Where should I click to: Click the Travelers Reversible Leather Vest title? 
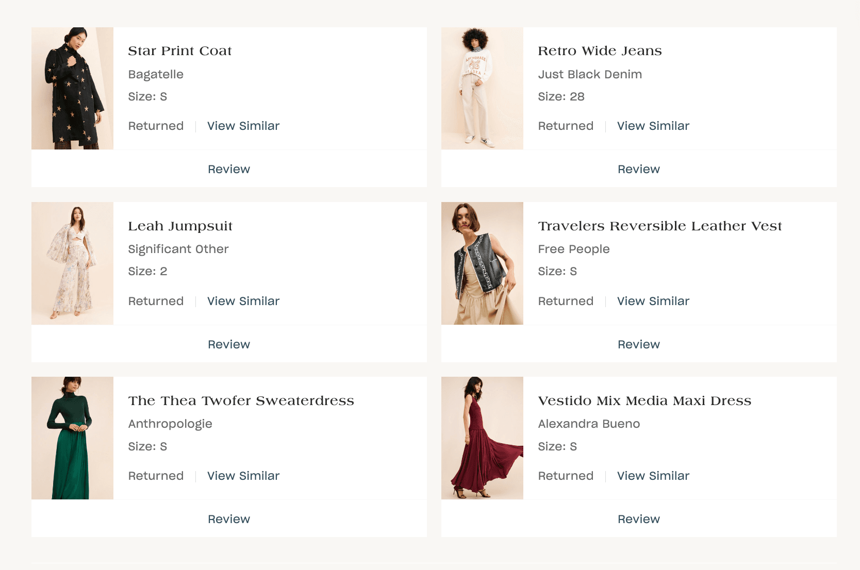[660, 226]
